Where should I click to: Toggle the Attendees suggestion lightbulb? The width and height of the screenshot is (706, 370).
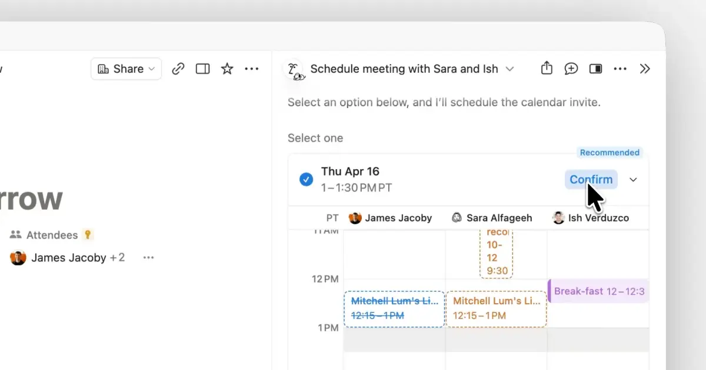point(86,234)
